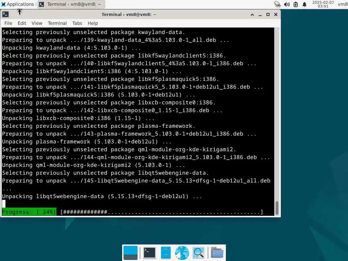Open the Help menu
Image resolution: width=348 pixels, height=261 pixels.
coord(92,23)
